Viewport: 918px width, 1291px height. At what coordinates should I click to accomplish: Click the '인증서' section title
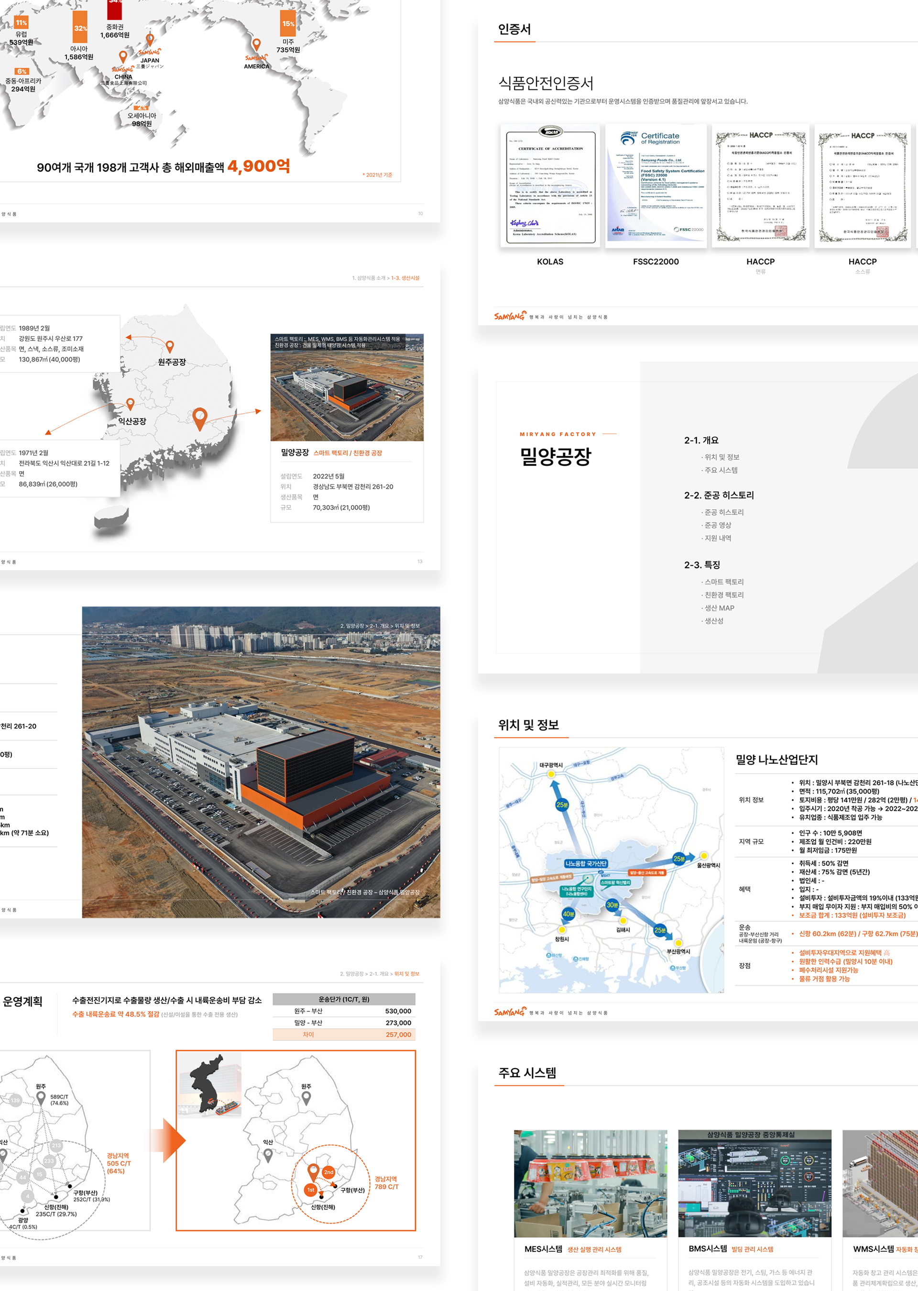(514, 29)
